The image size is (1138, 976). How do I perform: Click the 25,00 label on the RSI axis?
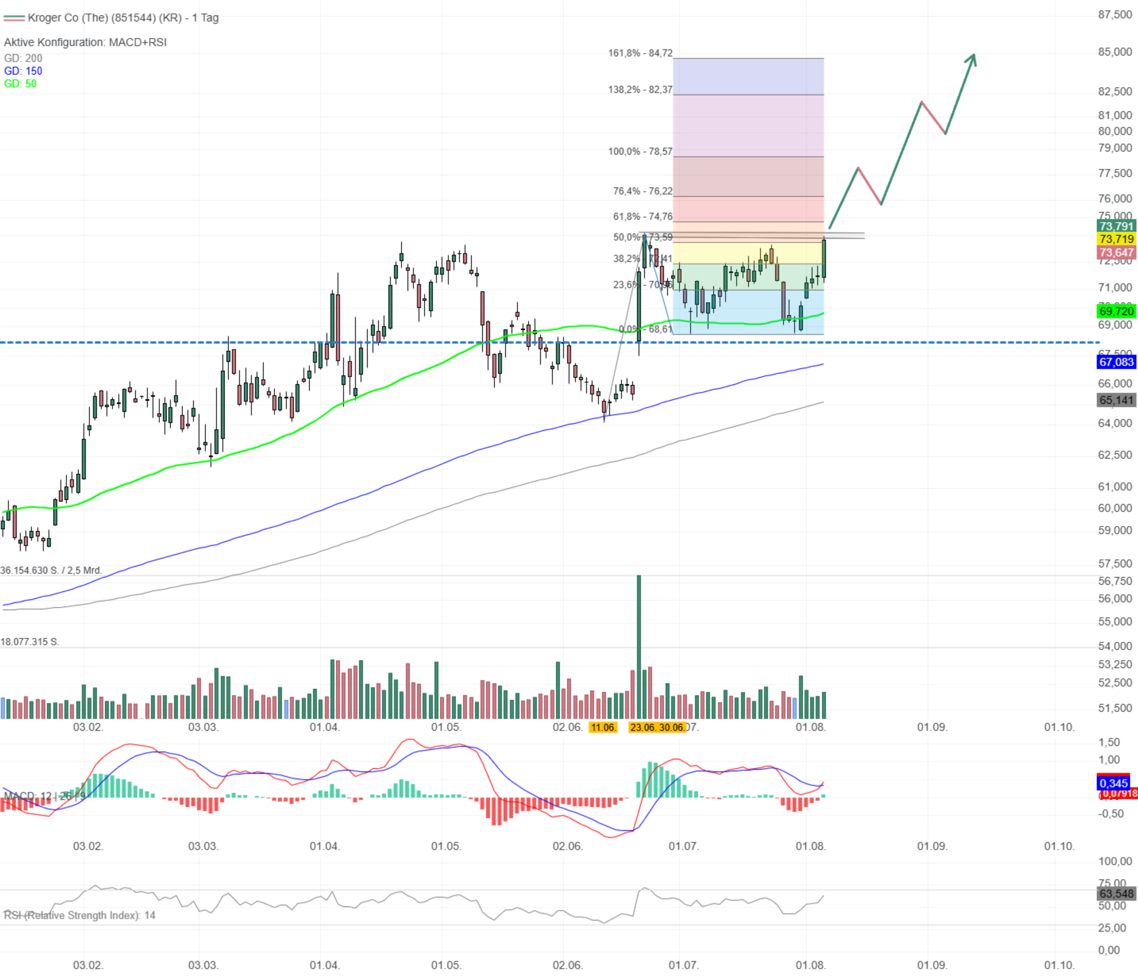[1112, 928]
